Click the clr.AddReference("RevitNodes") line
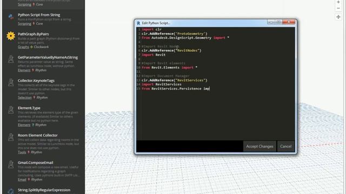346x194 pixels. coord(171,51)
